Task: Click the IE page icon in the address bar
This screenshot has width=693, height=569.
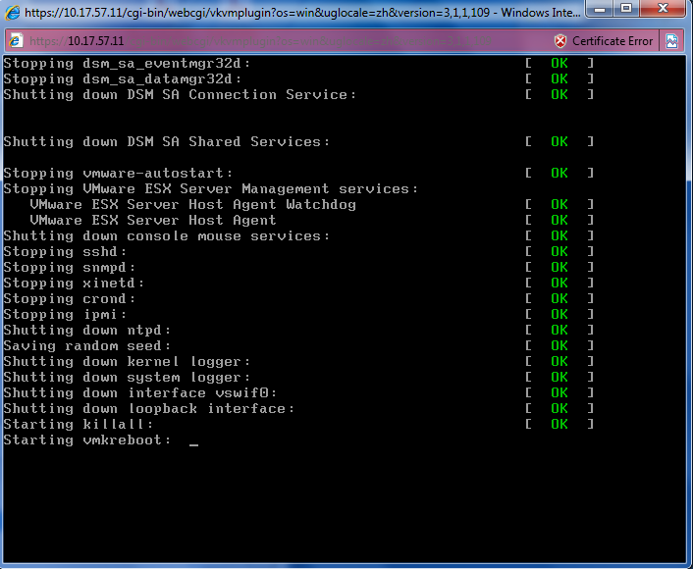Action: (x=16, y=41)
